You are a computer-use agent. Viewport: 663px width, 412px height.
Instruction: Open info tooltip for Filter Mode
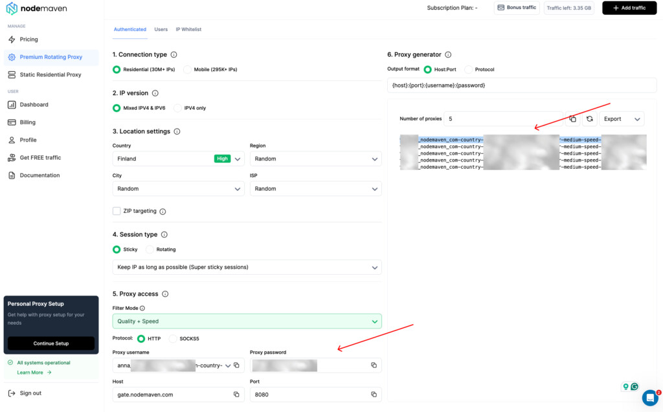142,309
